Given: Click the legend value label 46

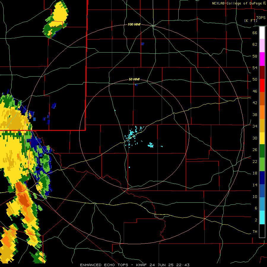Looking at the screenshot, I should click(x=255, y=91).
